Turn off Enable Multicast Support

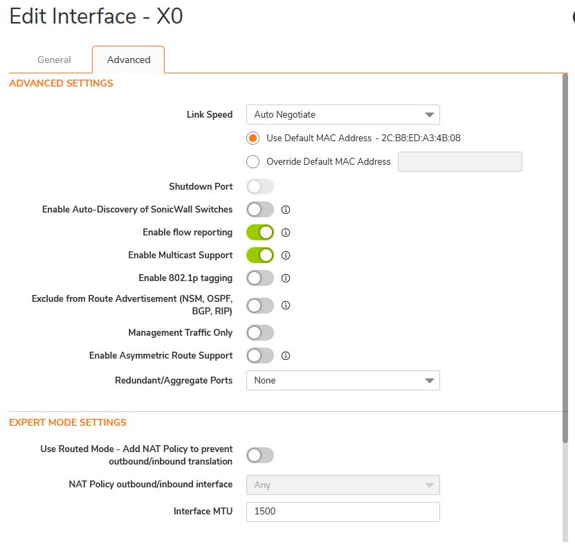click(260, 255)
